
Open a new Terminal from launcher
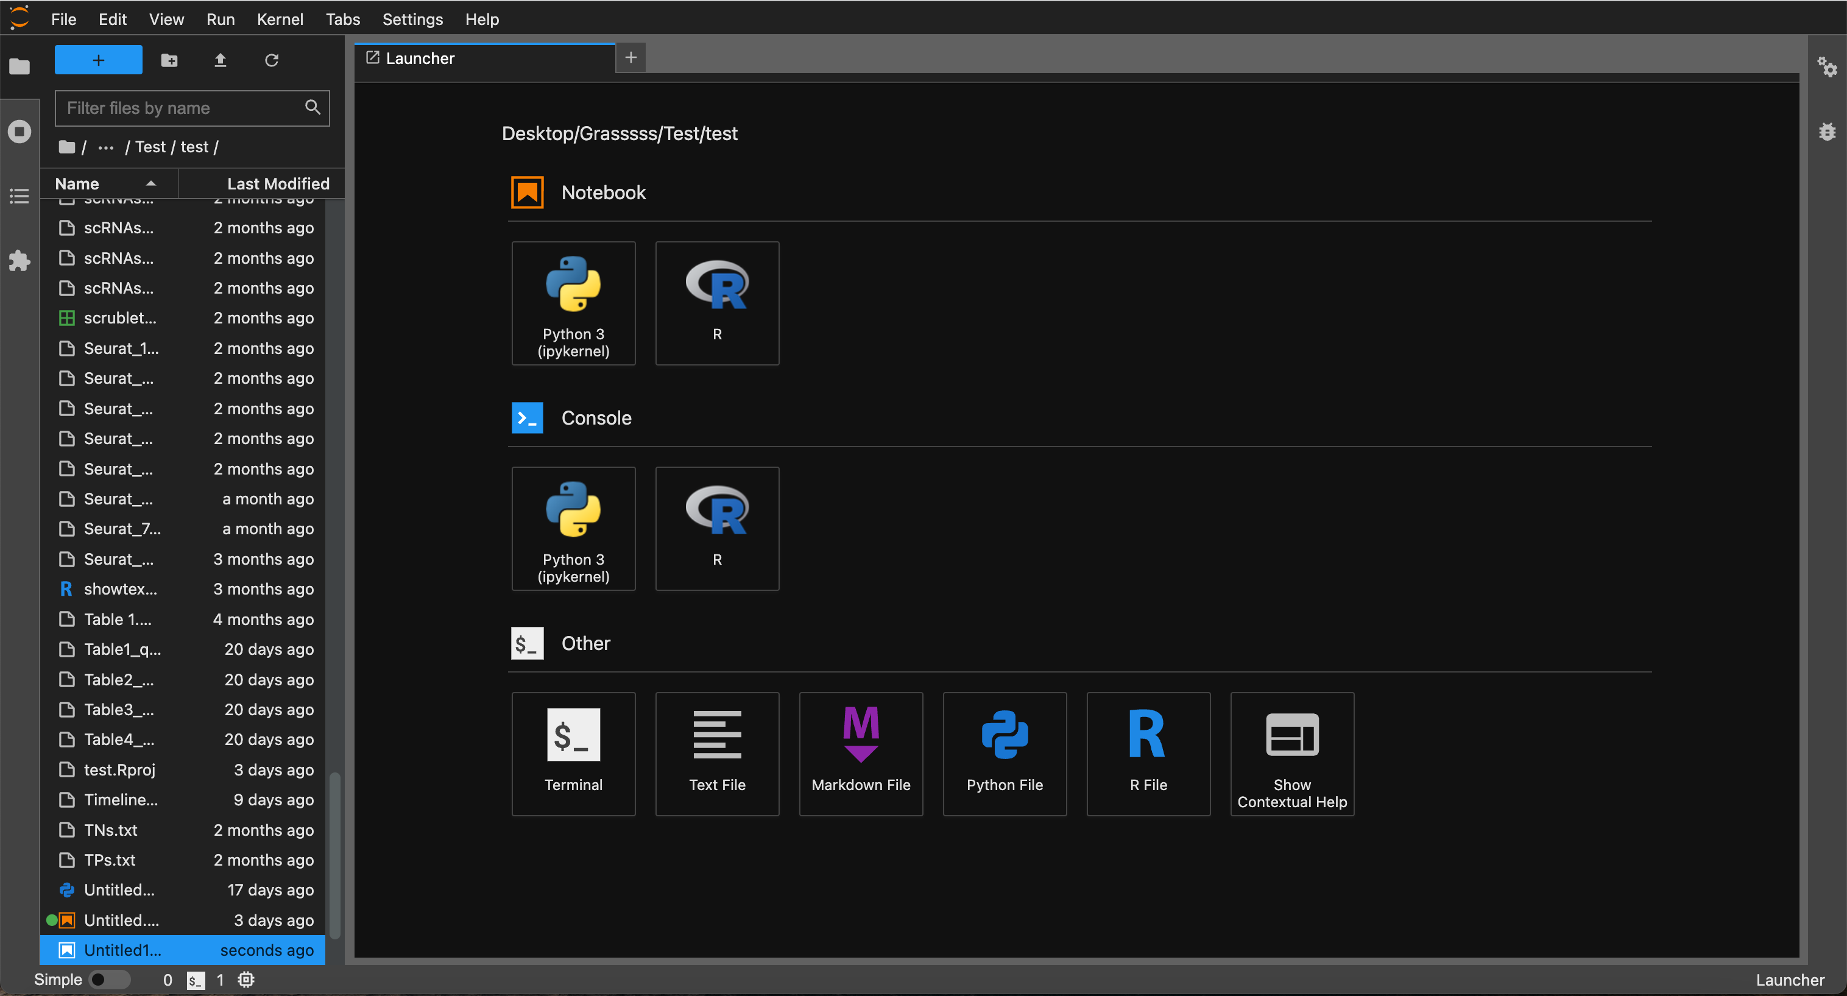click(x=573, y=754)
